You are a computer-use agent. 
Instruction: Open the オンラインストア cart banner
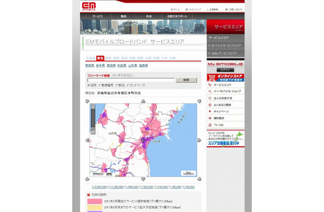[226, 77]
